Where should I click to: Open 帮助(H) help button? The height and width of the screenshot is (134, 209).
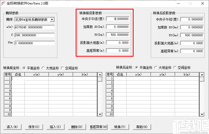coord(142,127)
